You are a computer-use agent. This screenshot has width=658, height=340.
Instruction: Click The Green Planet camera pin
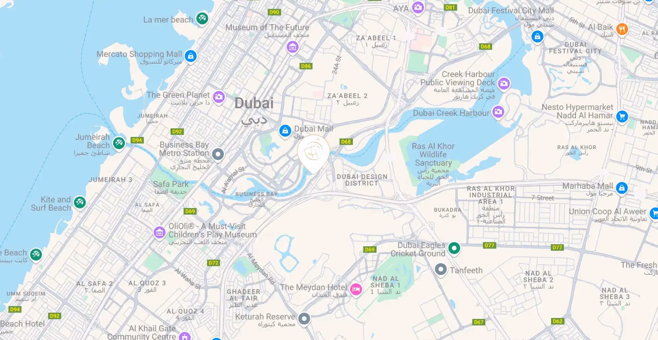(219, 97)
